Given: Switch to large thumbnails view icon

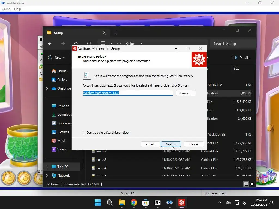Looking at the screenshot, I should (x=252, y=184).
